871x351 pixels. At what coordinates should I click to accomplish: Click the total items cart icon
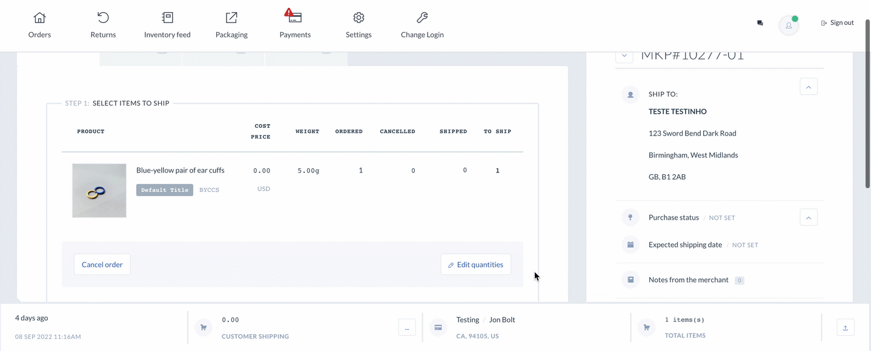coord(646,327)
